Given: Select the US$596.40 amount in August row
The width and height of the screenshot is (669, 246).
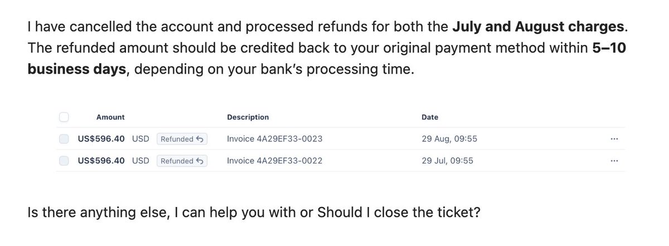Looking at the screenshot, I should [x=101, y=139].
